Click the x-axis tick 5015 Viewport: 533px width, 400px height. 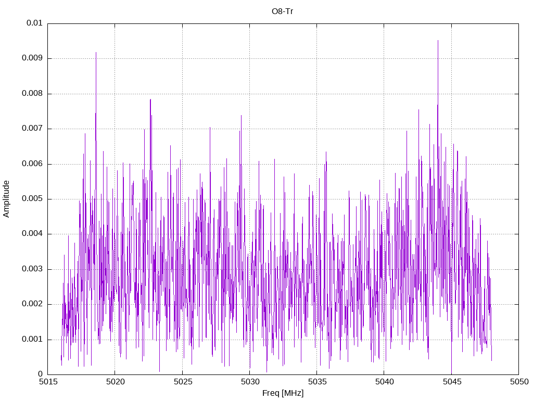(48, 382)
